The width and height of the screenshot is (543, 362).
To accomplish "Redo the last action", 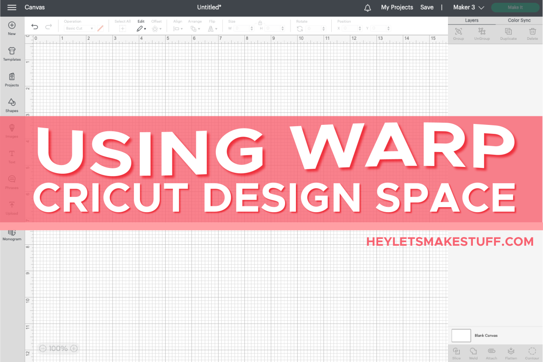I will [x=48, y=28].
